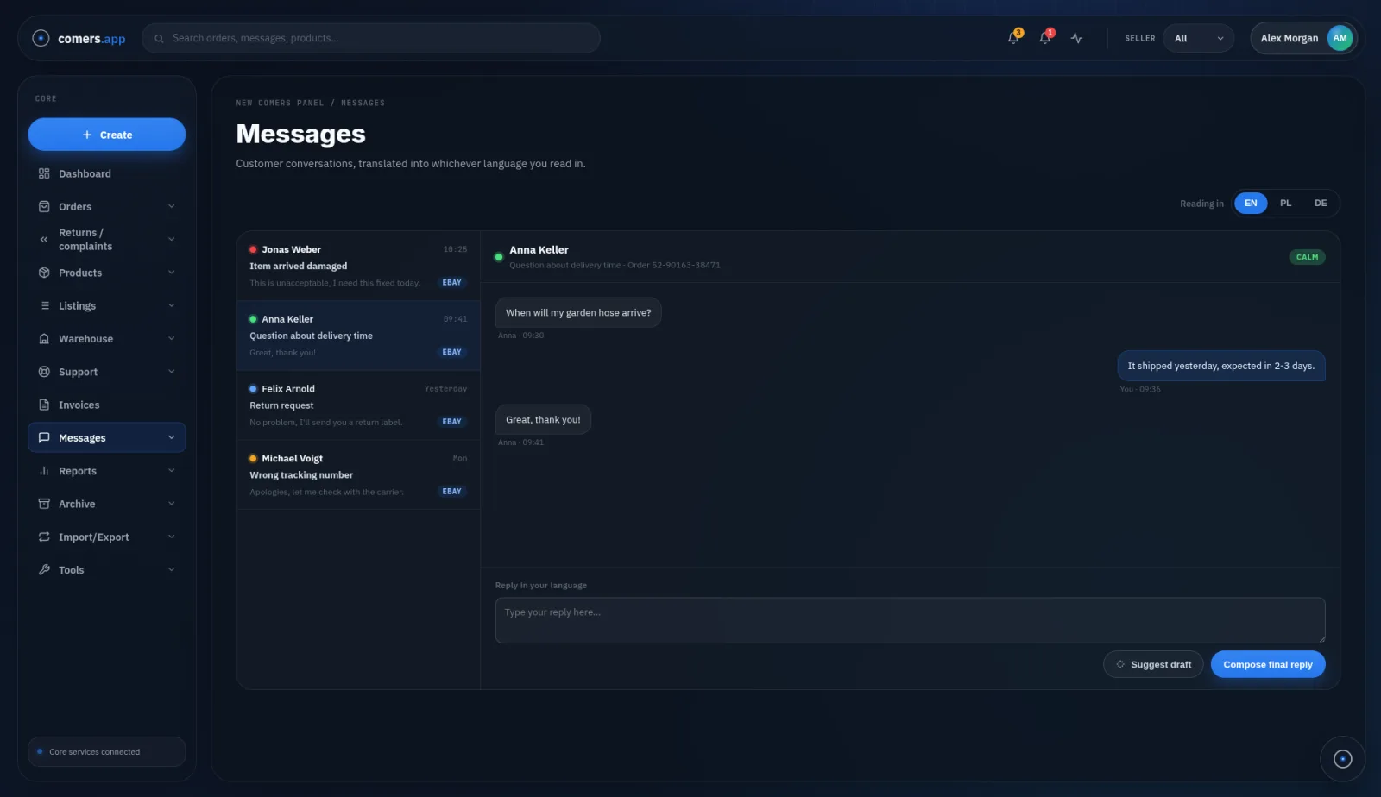Screen dimensions: 1381x797
Task: Click the Dashboard grid icon
Action: (x=44, y=173)
